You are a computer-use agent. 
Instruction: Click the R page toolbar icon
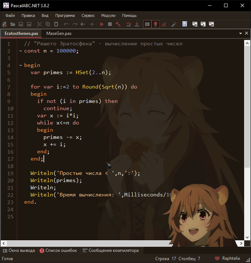[x=211, y=24]
